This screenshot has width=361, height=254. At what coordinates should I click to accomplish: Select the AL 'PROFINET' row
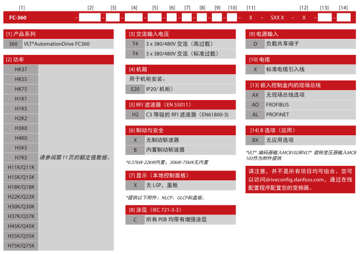coord(300,115)
